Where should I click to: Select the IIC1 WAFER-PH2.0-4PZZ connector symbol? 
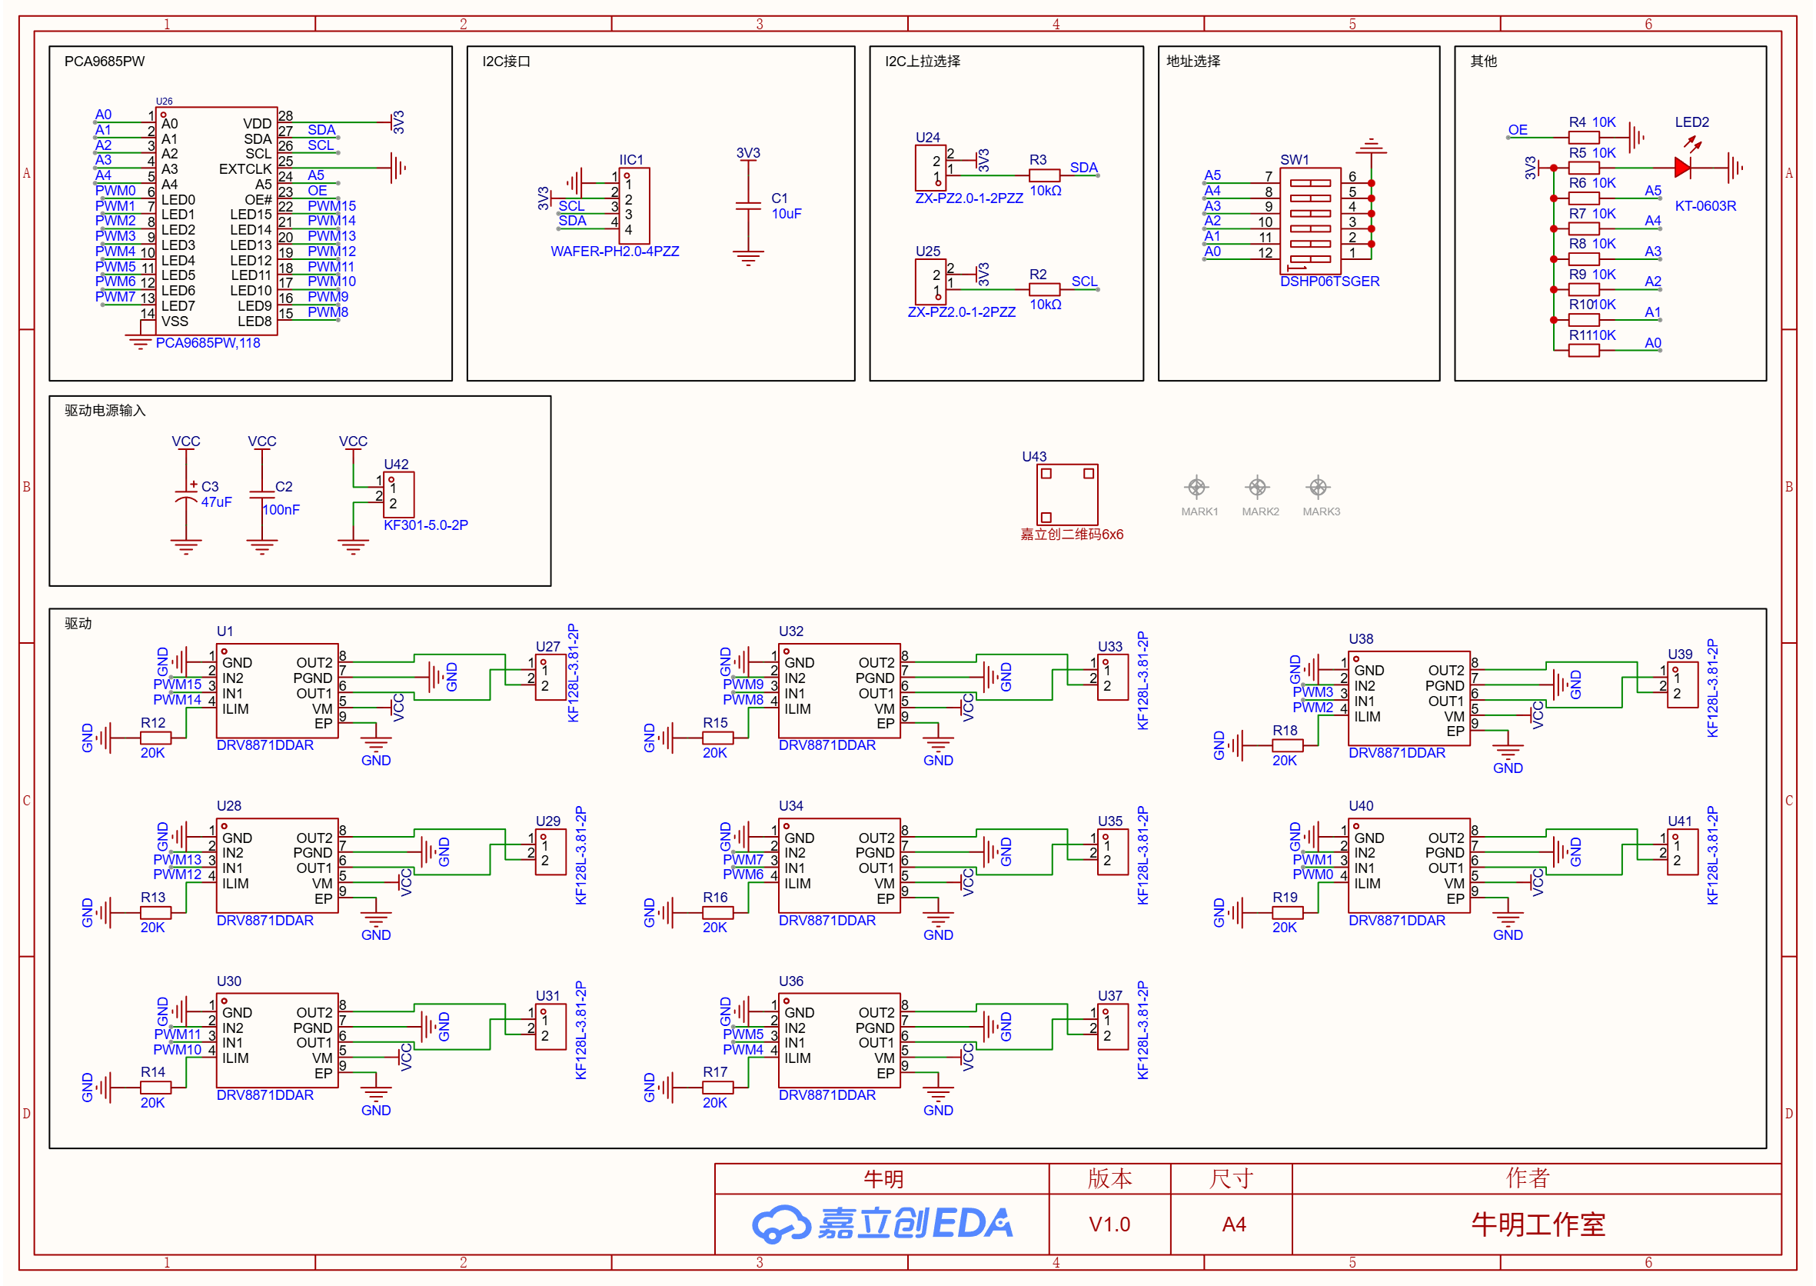634,206
